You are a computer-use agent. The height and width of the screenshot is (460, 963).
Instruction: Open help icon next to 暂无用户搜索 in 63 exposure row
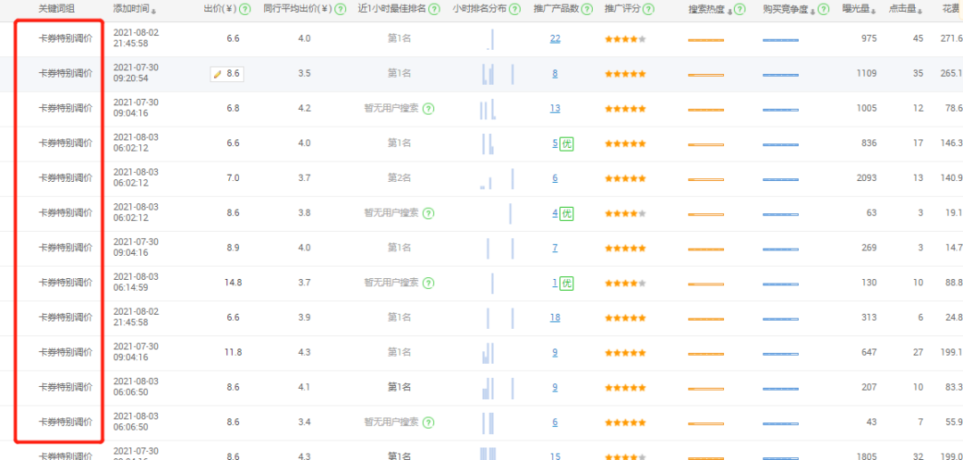pyautogui.click(x=429, y=213)
